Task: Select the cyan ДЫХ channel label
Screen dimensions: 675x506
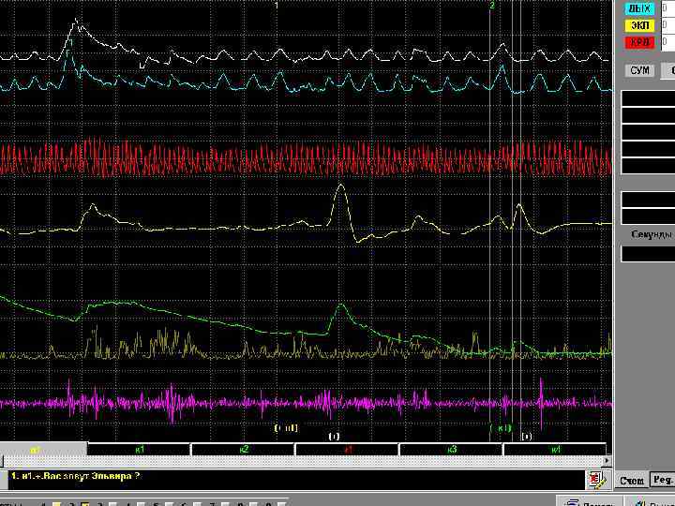Action: (x=639, y=8)
